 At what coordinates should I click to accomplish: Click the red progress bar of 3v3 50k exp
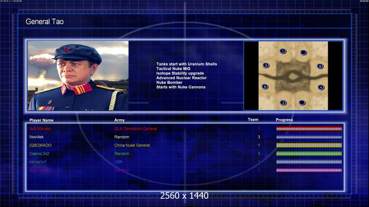[x=309, y=128]
